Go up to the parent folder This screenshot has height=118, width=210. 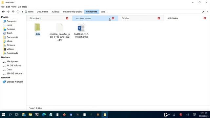point(13,12)
